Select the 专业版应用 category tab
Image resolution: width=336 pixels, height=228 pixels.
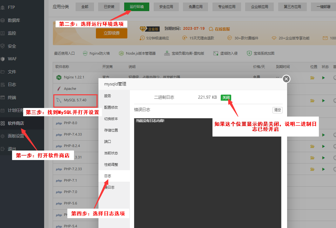(227, 7)
